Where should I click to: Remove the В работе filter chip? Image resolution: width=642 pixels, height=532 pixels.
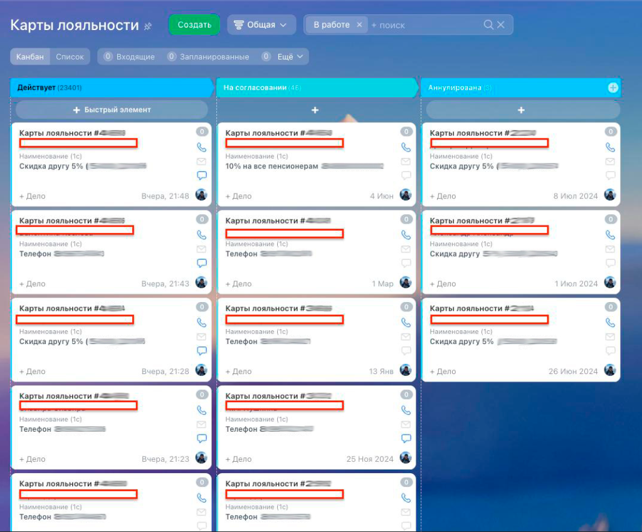[359, 25]
